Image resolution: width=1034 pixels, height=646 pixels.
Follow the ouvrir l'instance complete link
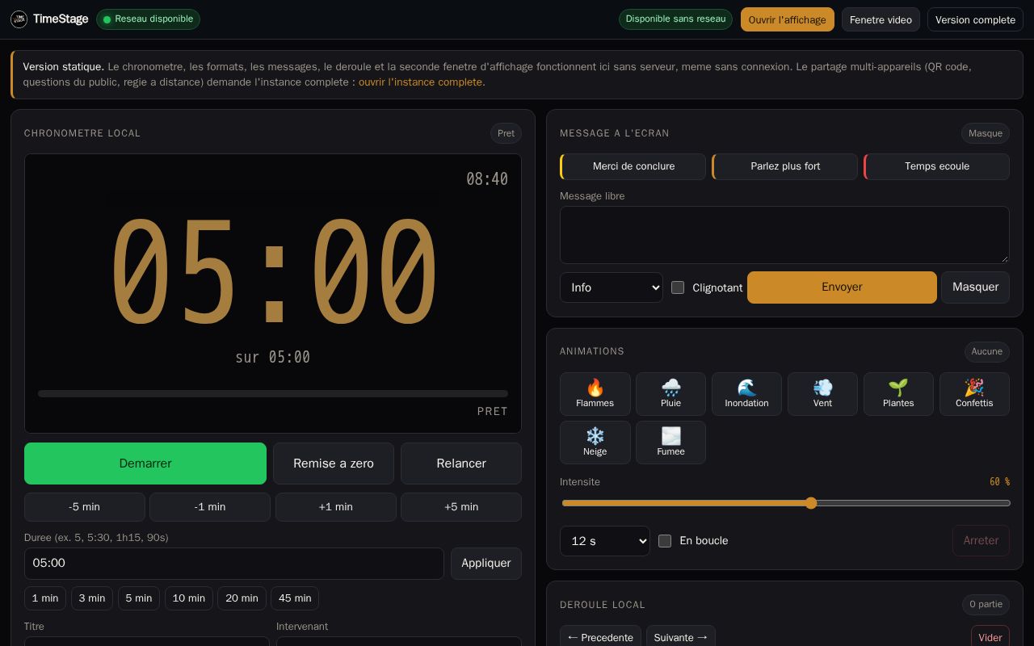pos(420,82)
